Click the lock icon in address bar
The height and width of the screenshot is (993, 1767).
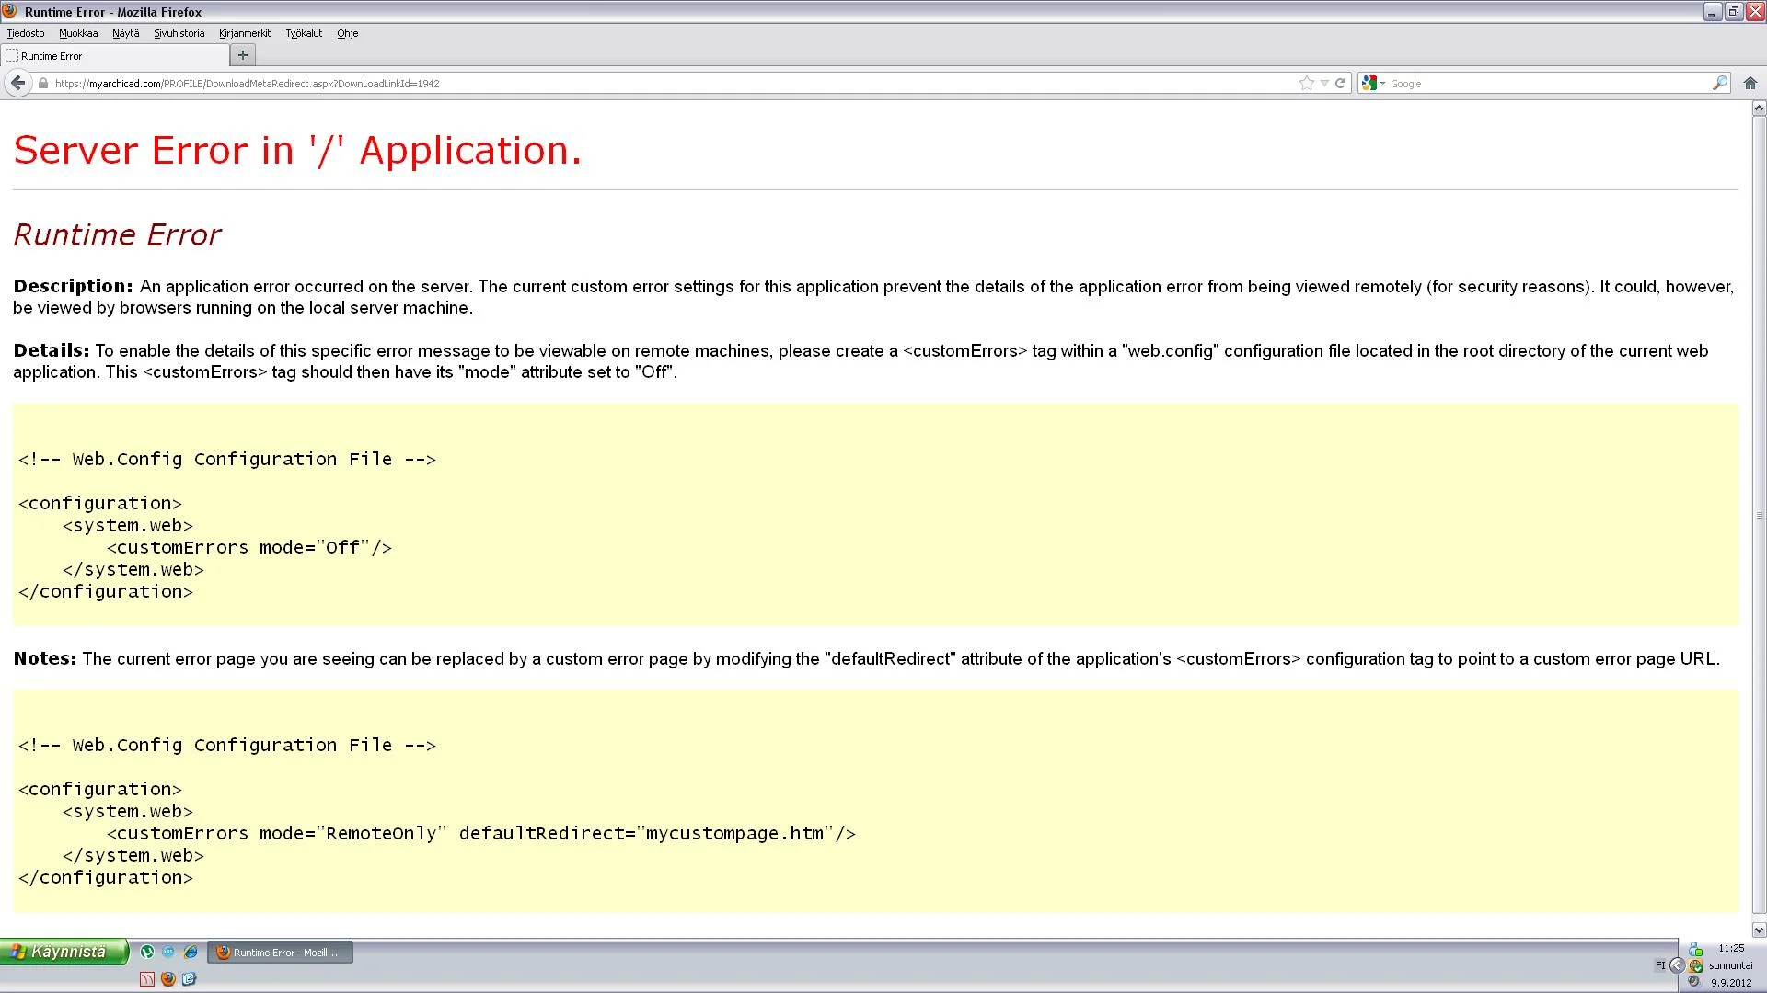click(x=43, y=83)
